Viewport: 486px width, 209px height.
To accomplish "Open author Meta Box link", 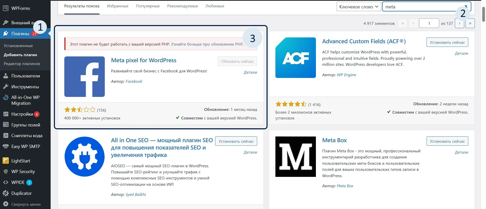I will [x=345, y=186].
